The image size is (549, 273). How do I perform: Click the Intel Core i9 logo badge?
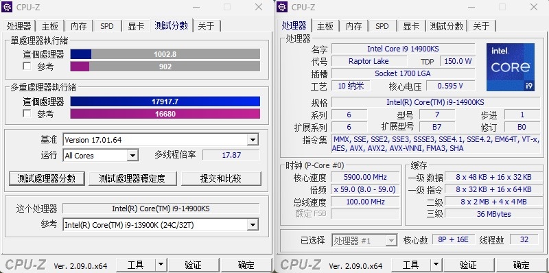coord(510,67)
